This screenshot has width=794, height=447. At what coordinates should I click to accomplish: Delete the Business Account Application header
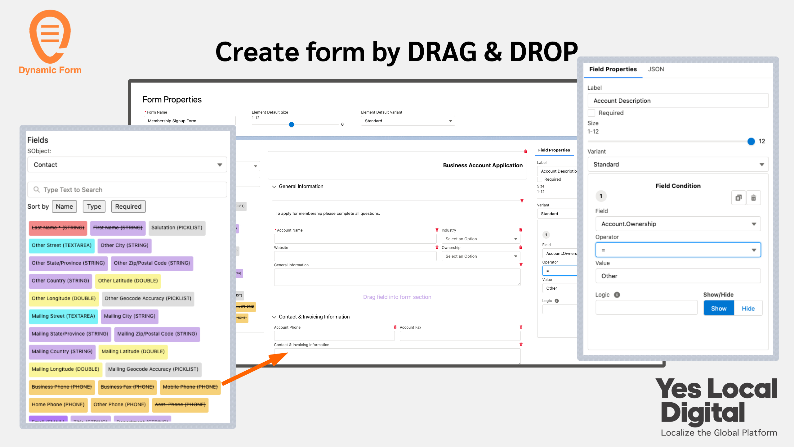tap(526, 151)
